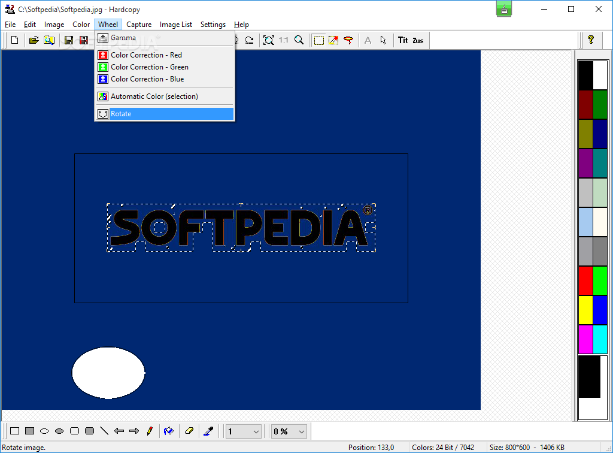Select the outlined ellipse tool
613x453 pixels.
pyautogui.click(x=44, y=431)
